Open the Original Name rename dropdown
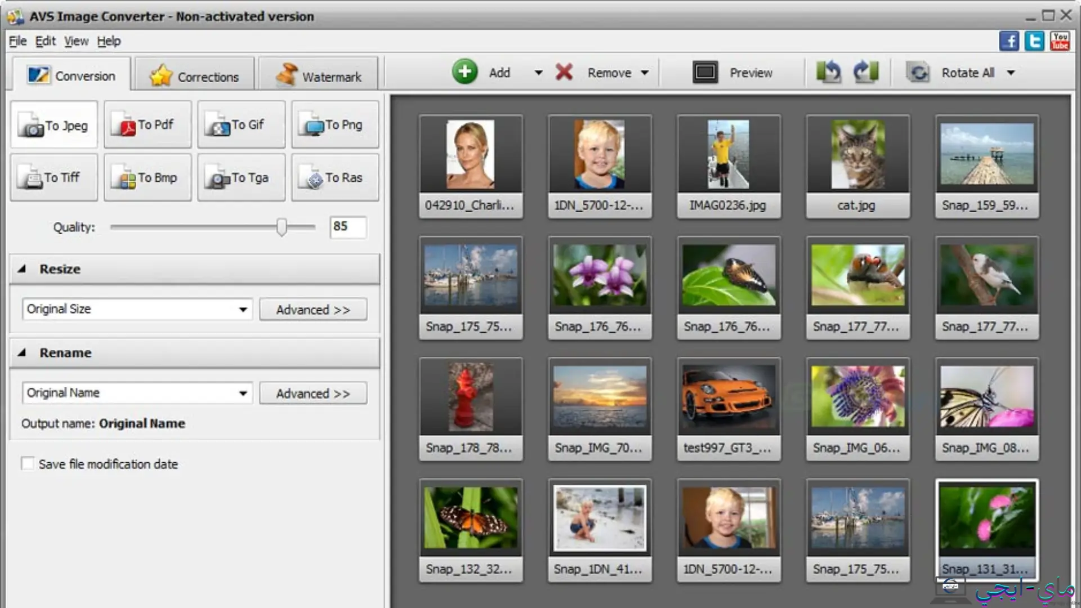The image size is (1081, 608). click(x=137, y=393)
